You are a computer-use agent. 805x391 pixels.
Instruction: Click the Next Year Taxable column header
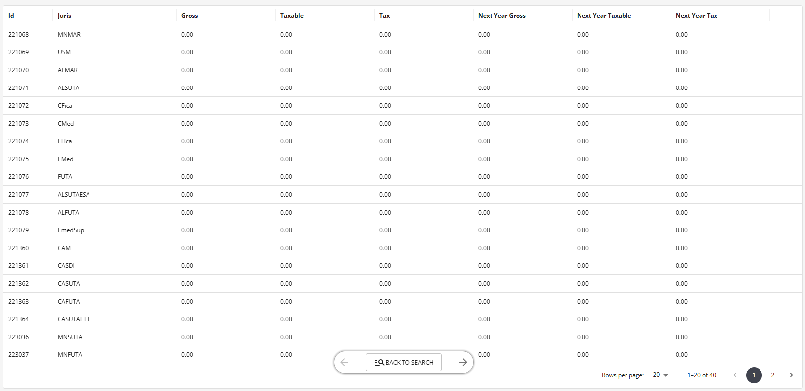(x=604, y=16)
